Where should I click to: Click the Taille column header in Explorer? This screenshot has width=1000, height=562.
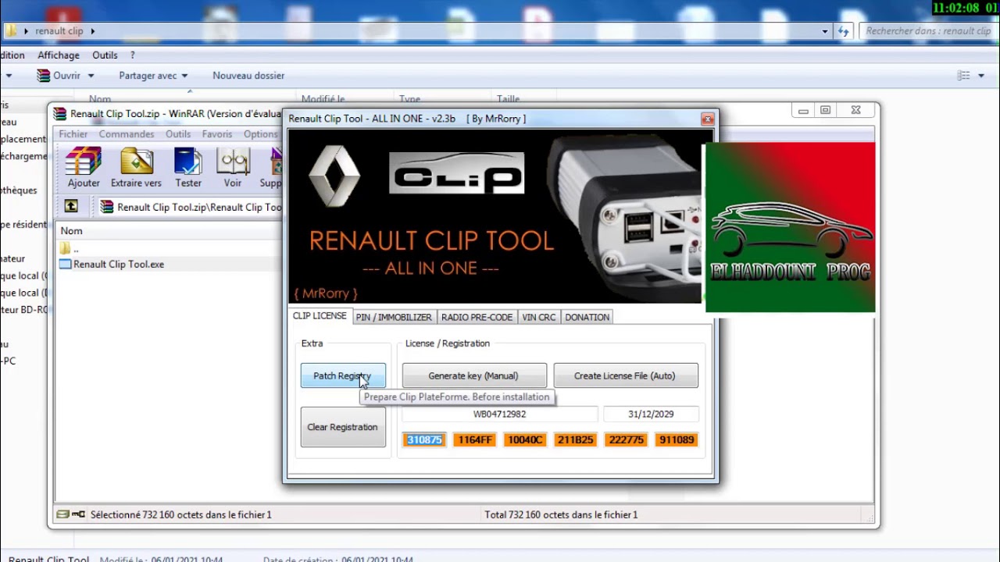(x=508, y=99)
